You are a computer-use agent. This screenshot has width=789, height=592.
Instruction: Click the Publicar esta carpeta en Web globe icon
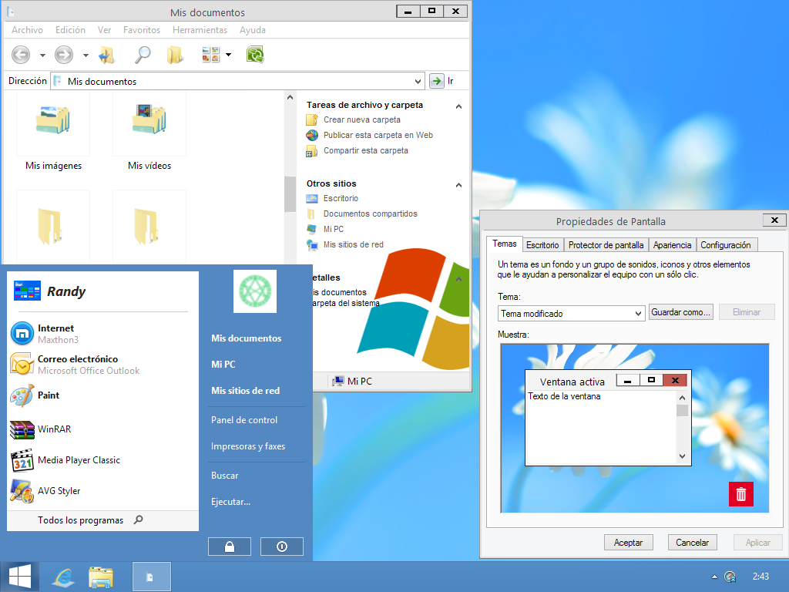click(x=312, y=135)
